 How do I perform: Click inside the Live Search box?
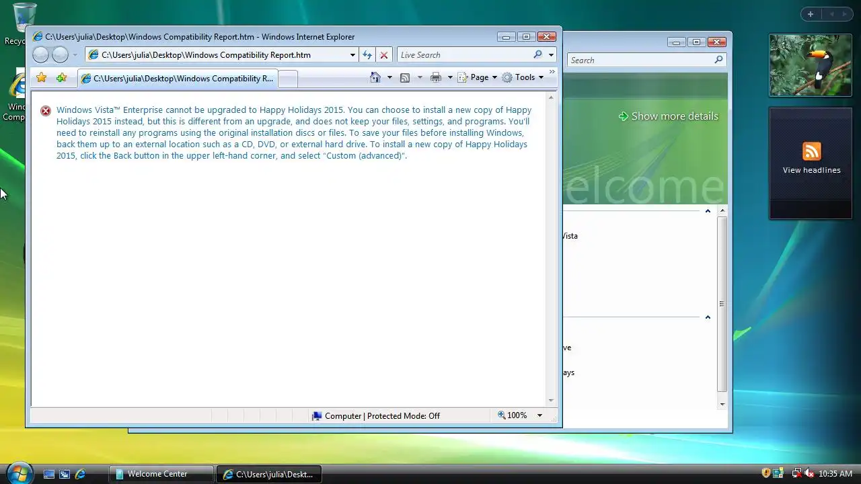click(x=464, y=55)
